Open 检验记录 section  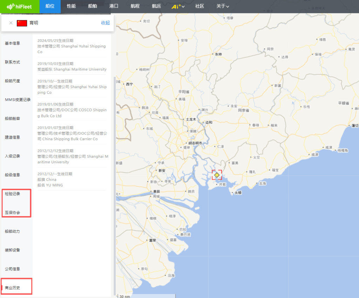[x=12, y=194]
